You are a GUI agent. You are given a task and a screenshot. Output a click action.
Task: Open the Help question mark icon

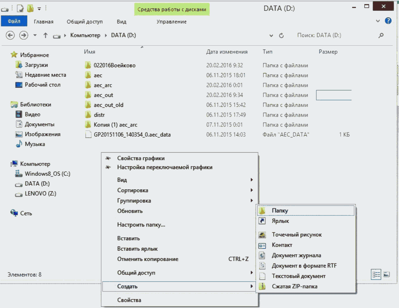[x=388, y=21]
